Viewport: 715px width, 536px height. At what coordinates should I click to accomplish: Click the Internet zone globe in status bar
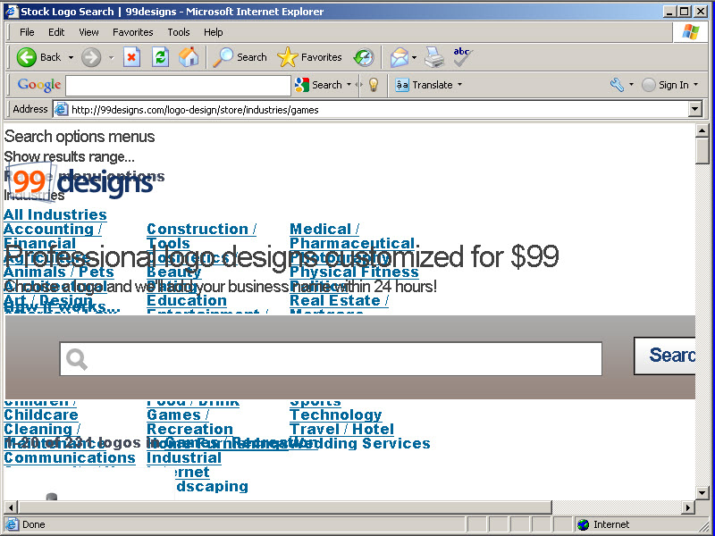click(x=583, y=524)
